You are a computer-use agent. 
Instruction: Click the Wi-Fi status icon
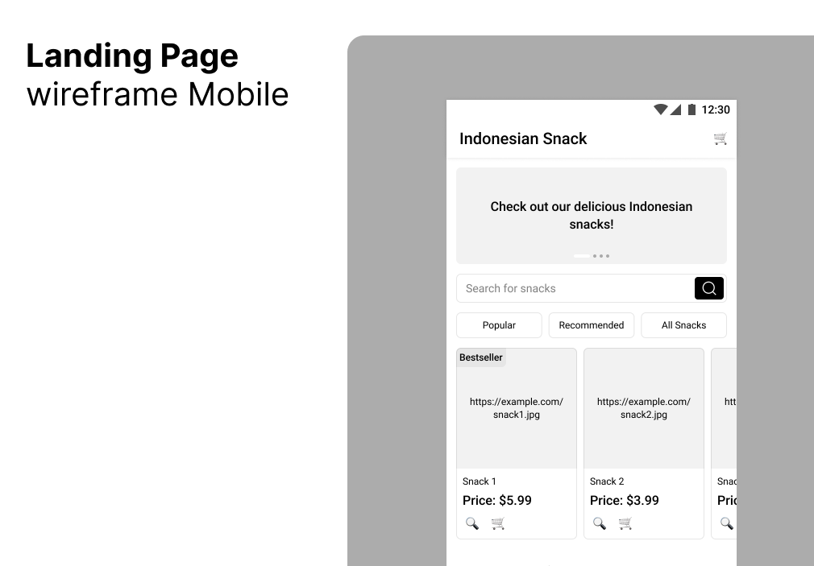pyautogui.click(x=660, y=109)
